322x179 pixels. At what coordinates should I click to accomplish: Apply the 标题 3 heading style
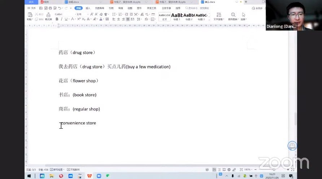point(201,17)
